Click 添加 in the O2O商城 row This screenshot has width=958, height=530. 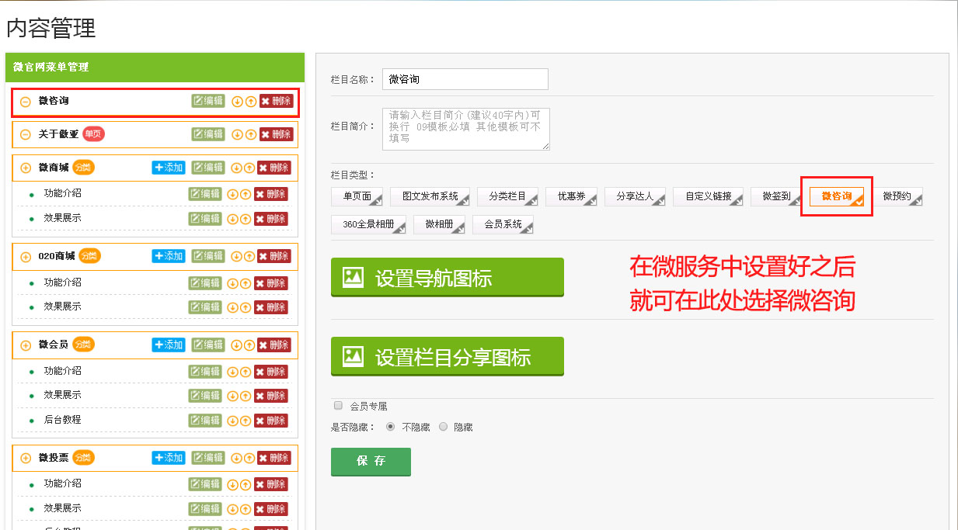(x=169, y=256)
